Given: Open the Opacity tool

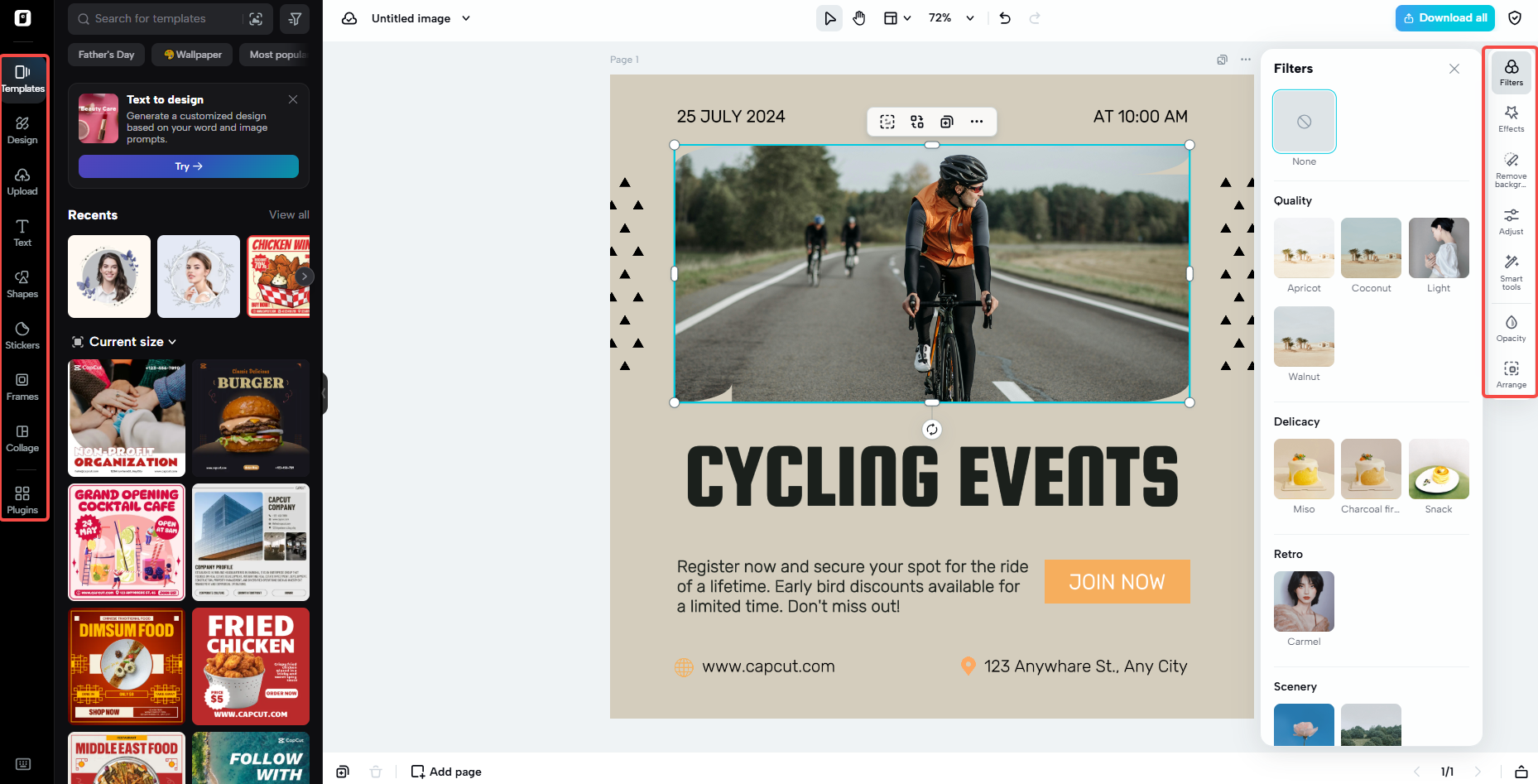Looking at the screenshot, I should click(1512, 328).
